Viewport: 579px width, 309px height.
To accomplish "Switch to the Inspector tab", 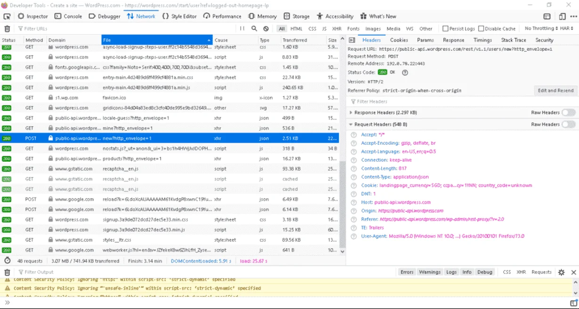I will coord(33,16).
